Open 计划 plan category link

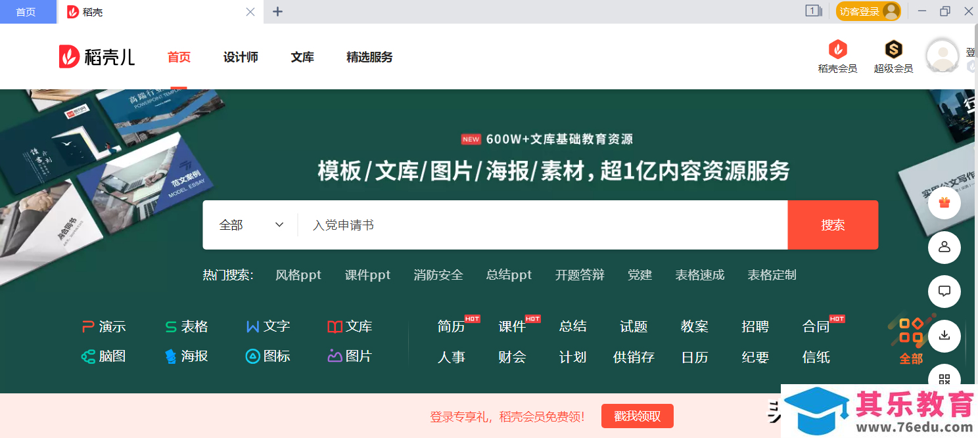tap(572, 357)
